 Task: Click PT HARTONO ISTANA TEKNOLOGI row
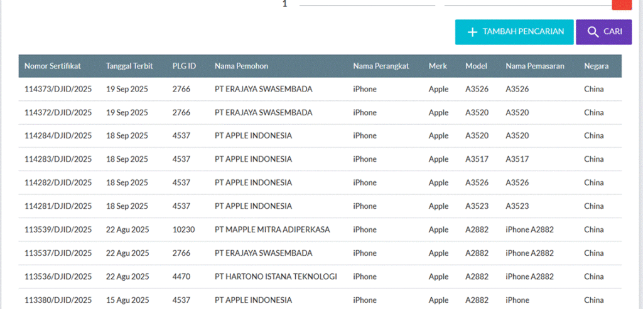click(x=276, y=276)
